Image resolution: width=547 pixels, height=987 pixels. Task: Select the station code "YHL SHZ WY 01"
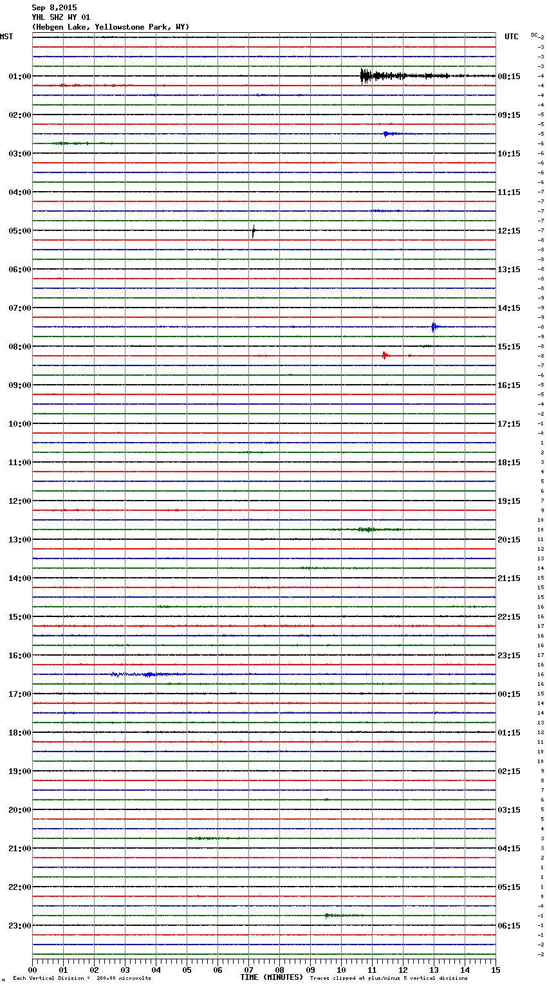tap(61, 17)
